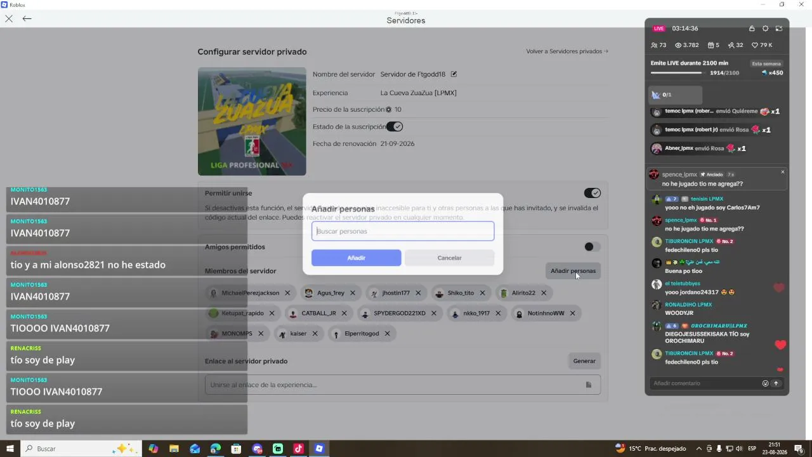Click the LIVE minutes progress bar
This screenshot has width=812, height=457.
676,73
